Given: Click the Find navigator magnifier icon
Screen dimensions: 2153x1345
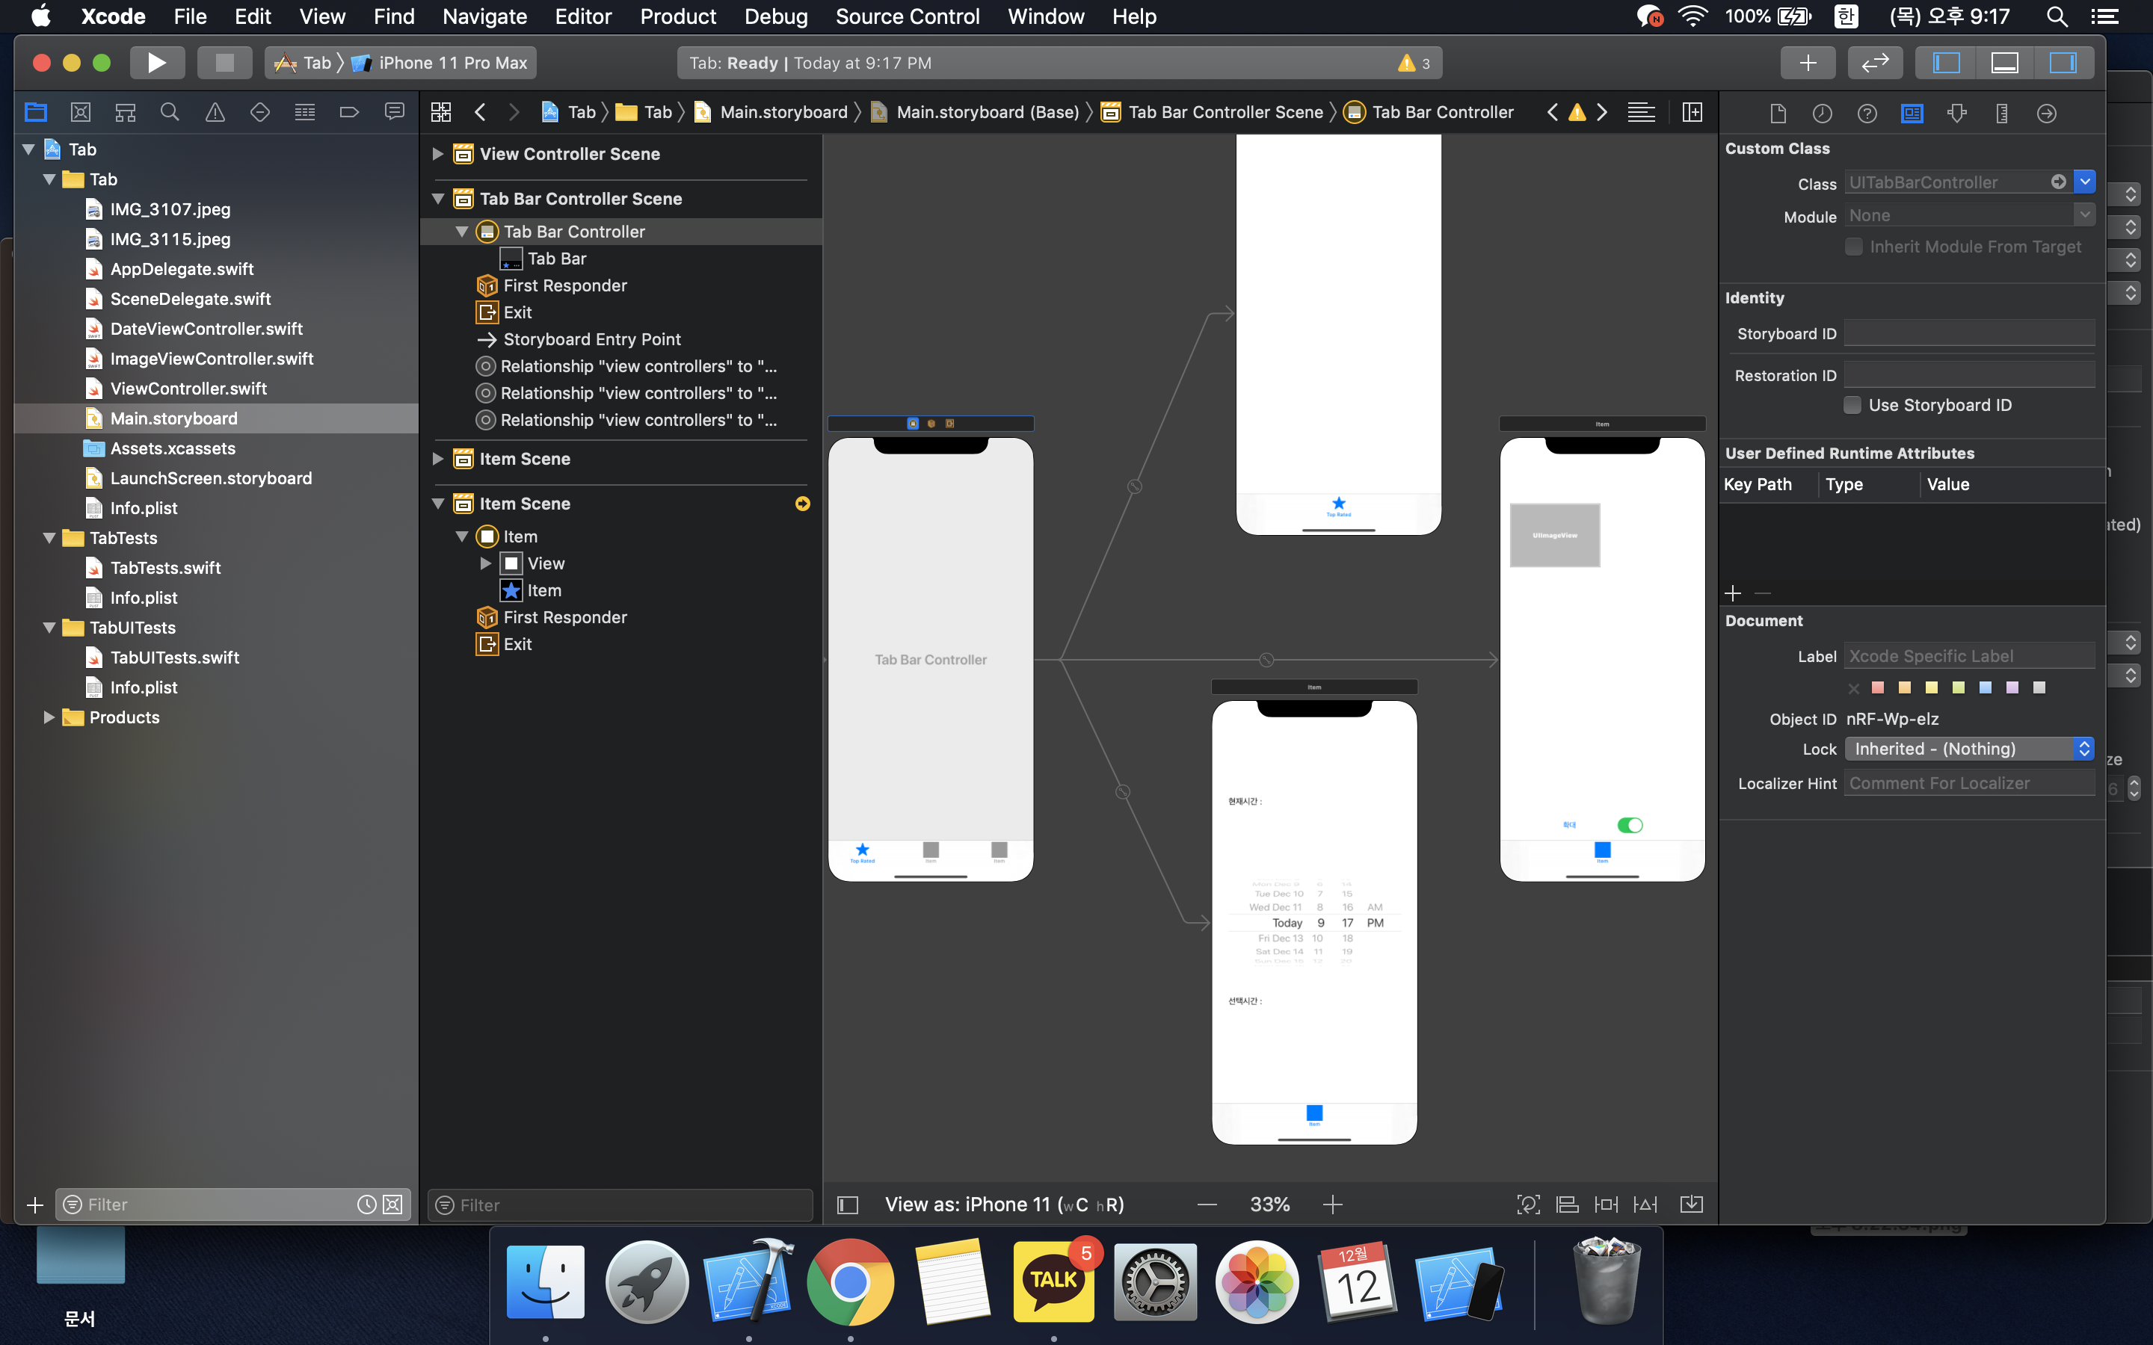Looking at the screenshot, I should [169, 112].
